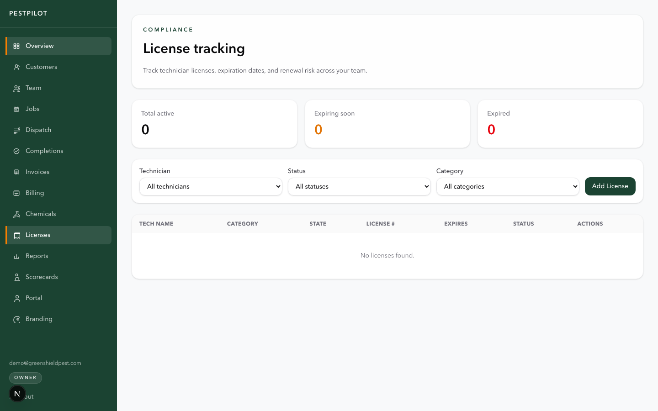Open the Team section
Screen dimensions: 658x411
click(x=58, y=88)
